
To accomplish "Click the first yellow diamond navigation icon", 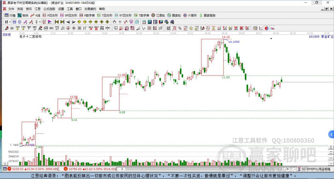I will (79, 22).
